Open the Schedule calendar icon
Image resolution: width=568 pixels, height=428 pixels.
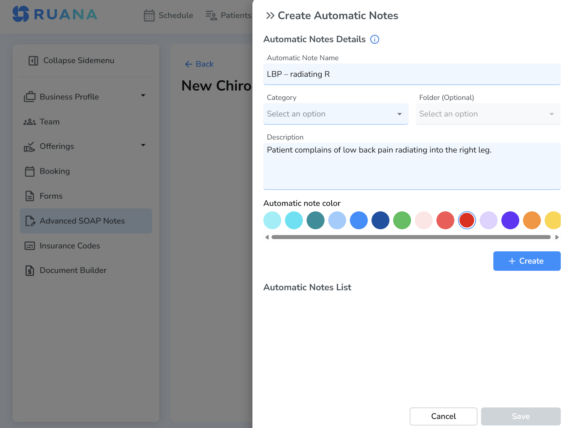(149, 16)
